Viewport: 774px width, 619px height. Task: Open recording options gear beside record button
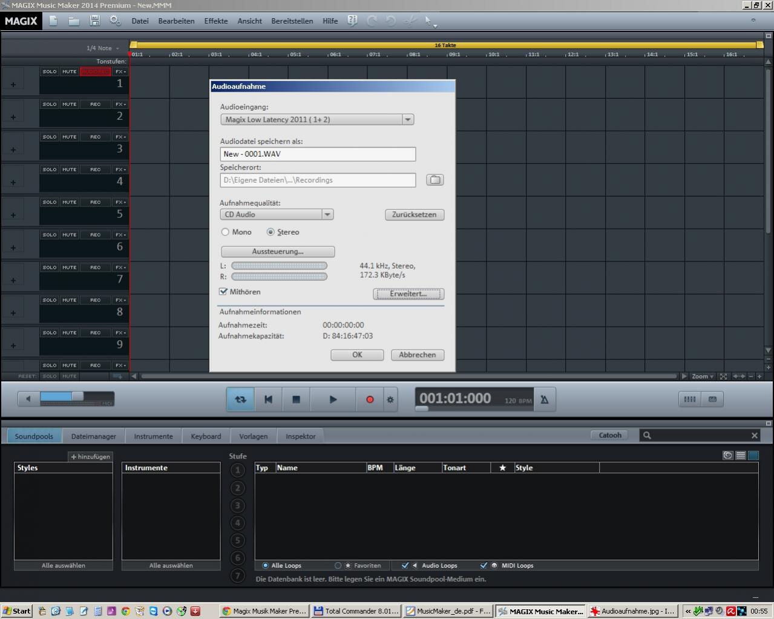coord(390,399)
